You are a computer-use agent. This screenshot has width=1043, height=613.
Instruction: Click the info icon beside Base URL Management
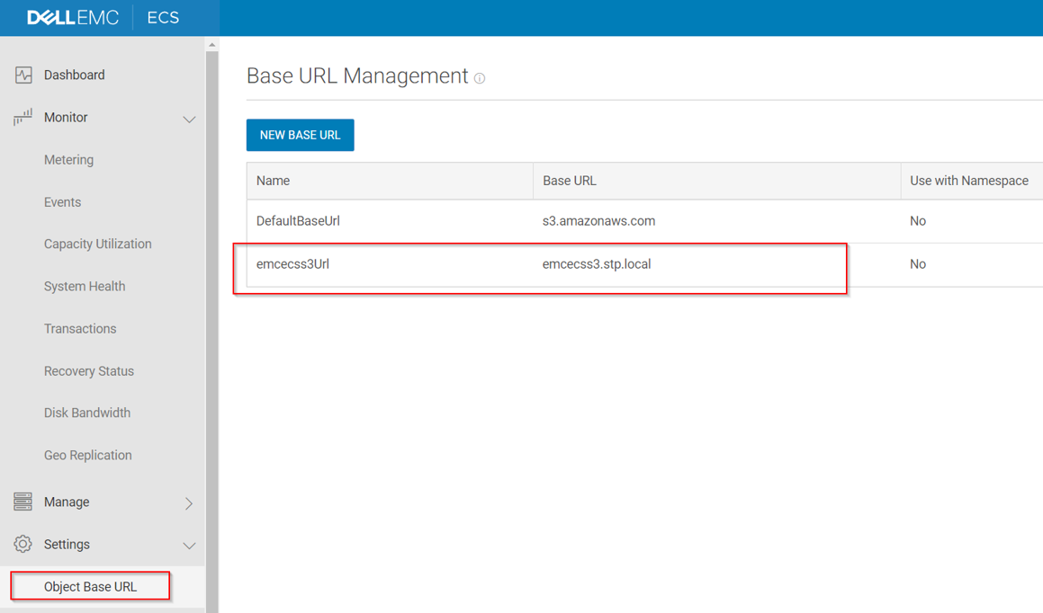pyautogui.click(x=480, y=78)
